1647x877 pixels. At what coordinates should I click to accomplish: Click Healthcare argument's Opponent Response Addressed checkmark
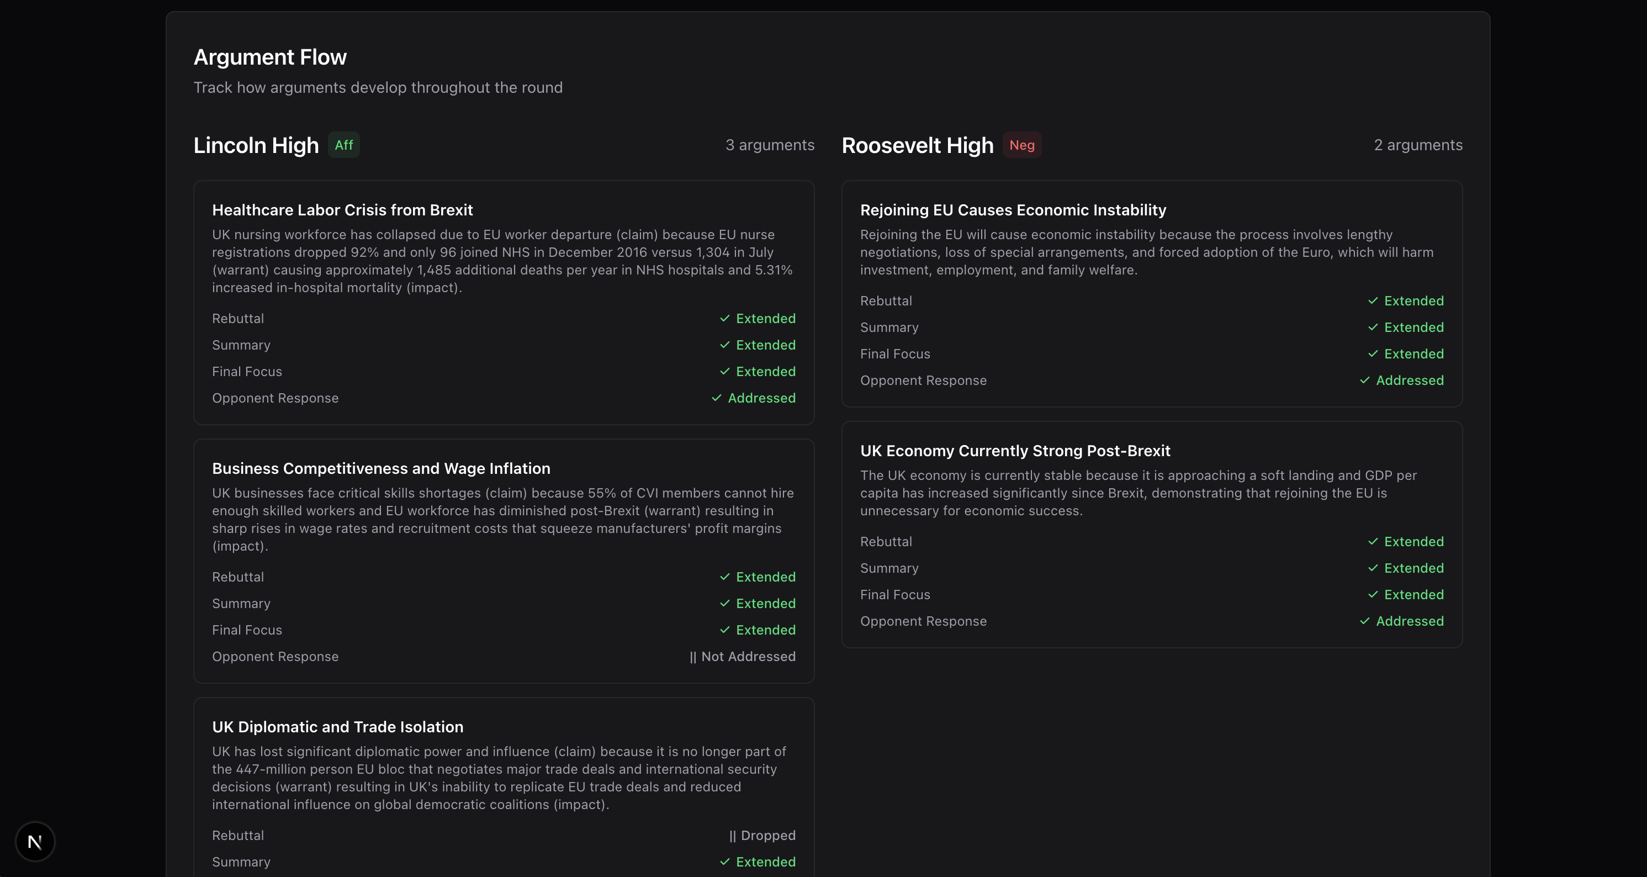coord(716,398)
